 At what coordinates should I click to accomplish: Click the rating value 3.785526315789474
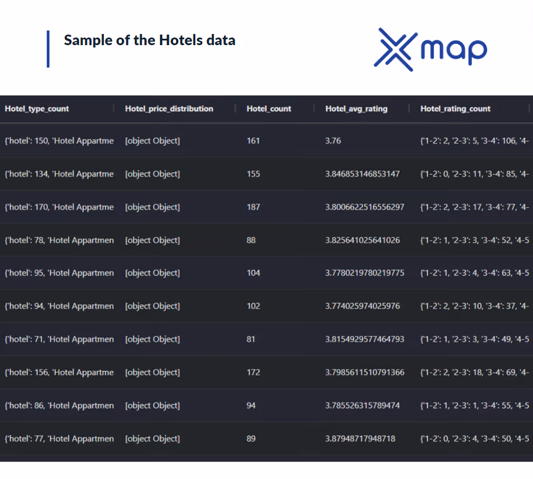pyautogui.click(x=362, y=406)
